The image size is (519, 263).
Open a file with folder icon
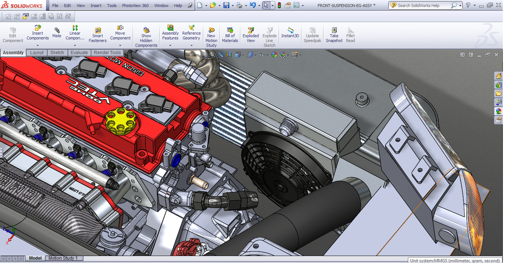click(x=213, y=5)
